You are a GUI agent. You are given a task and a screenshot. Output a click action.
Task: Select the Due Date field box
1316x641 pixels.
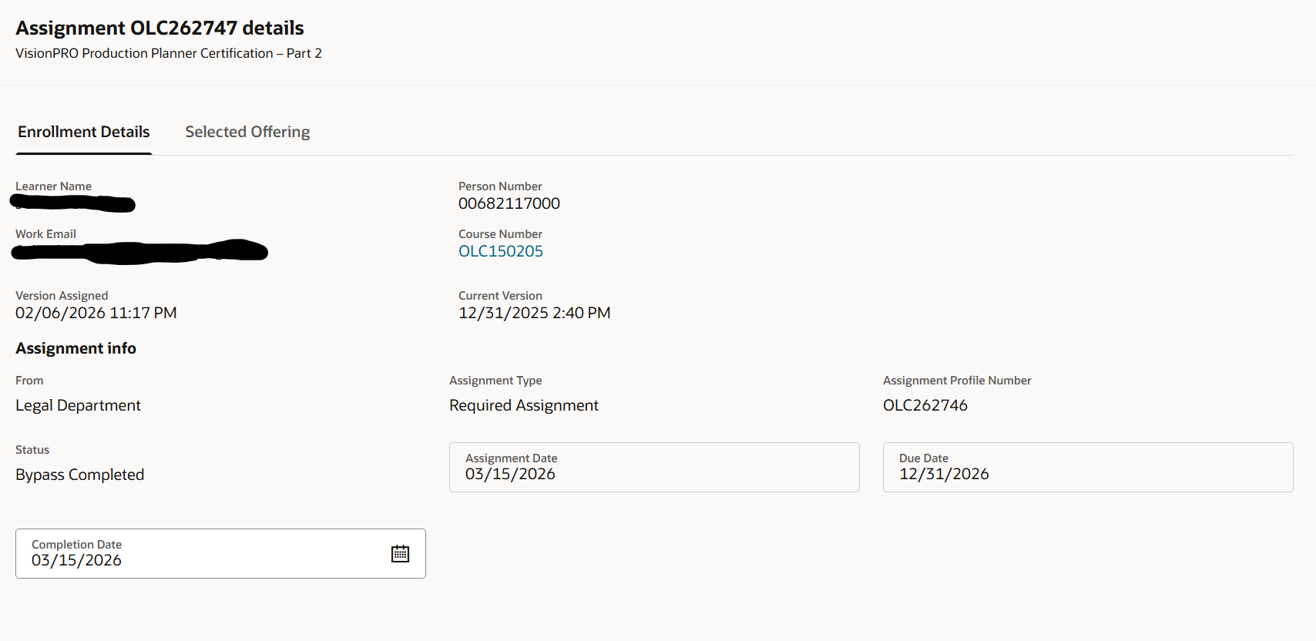[x=1088, y=467]
